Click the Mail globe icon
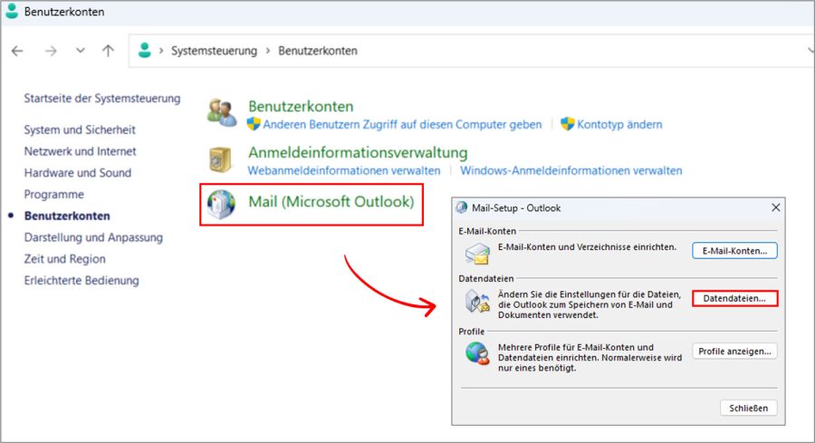Image resolution: width=815 pixels, height=443 pixels. [222, 205]
